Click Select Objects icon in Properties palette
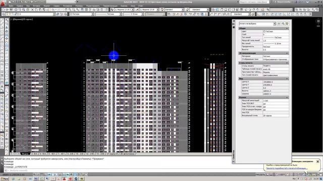This screenshot has width=323, height=181. (x=283, y=24)
